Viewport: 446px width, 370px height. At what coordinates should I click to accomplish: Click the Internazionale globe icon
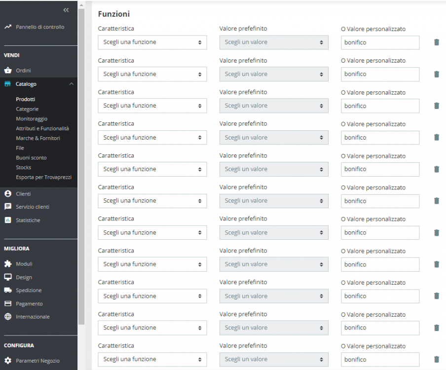coord(8,317)
